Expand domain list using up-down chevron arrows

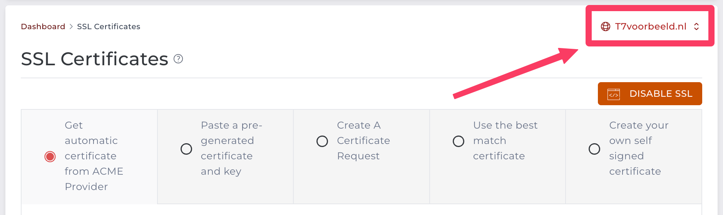(x=696, y=26)
